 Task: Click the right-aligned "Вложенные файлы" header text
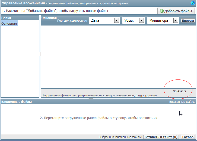(x=182, y=102)
